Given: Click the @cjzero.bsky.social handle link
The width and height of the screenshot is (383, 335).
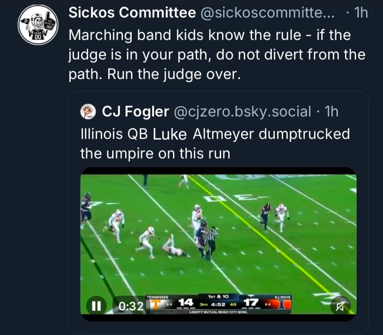Looking at the screenshot, I should (241, 111).
